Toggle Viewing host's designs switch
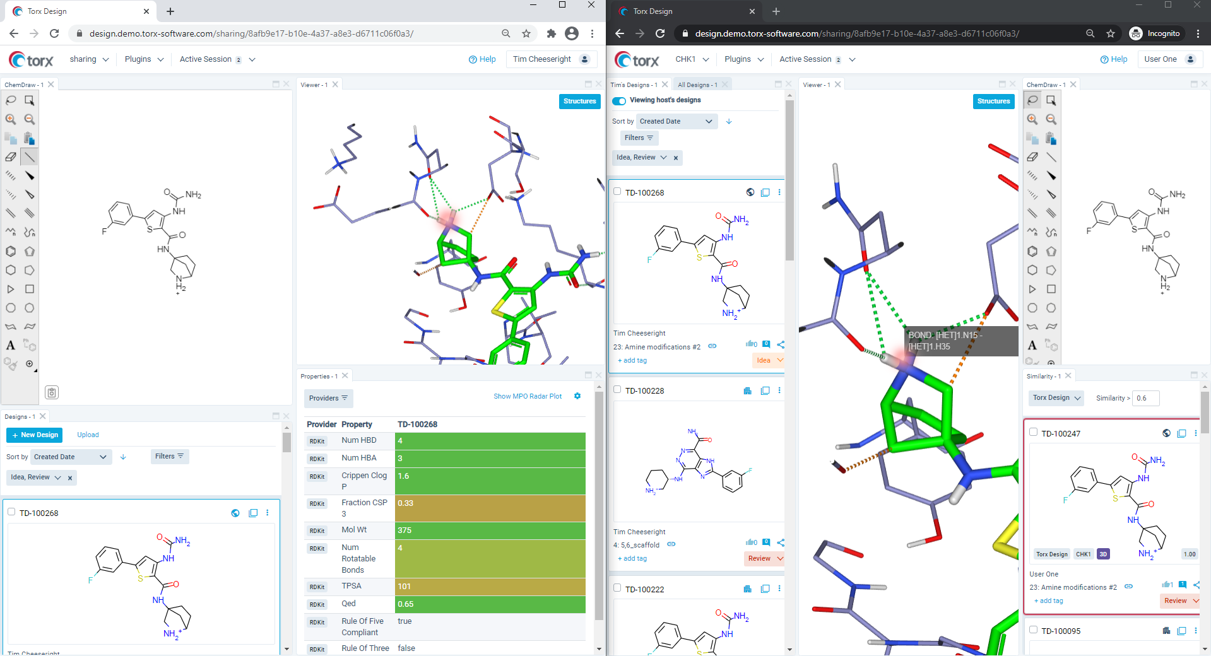The width and height of the screenshot is (1211, 656). [619, 101]
